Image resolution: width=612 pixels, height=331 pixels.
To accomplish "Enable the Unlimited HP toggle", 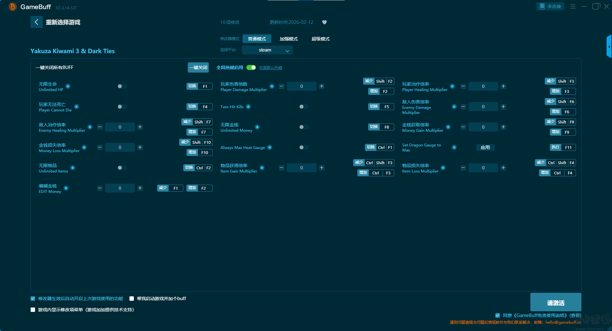I will tap(122, 86).
